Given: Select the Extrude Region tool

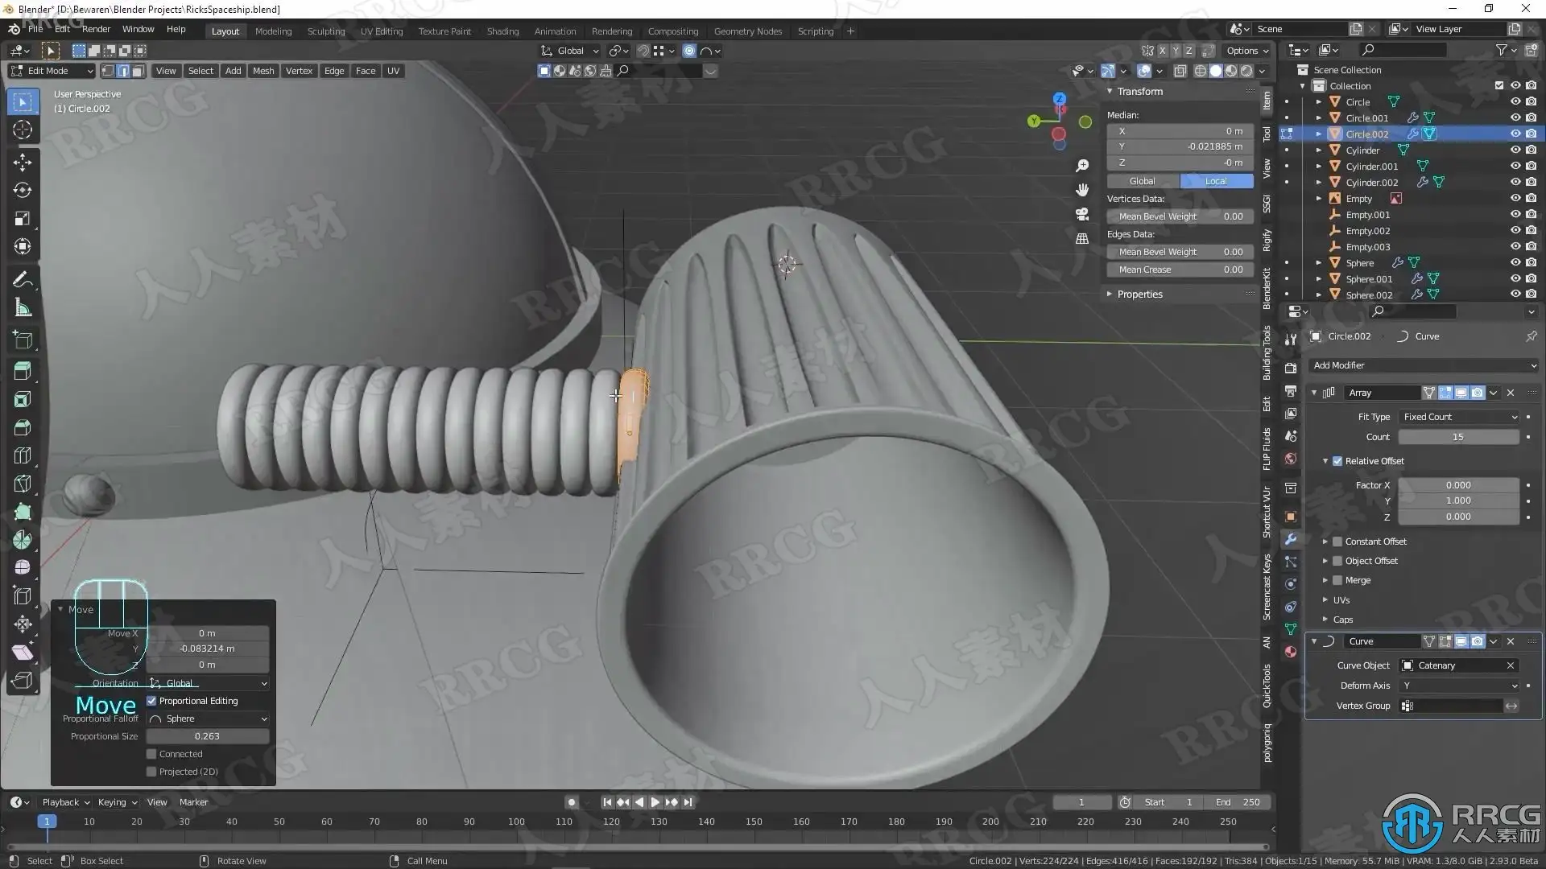Looking at the screenshot, I should point(23,371).
